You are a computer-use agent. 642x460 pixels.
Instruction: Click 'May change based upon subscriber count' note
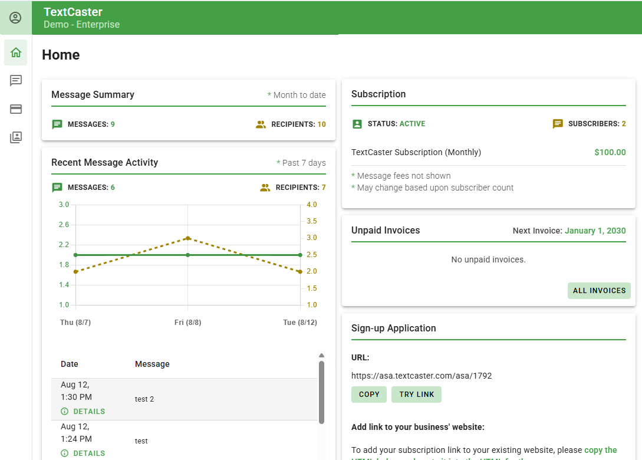[435, 188]
